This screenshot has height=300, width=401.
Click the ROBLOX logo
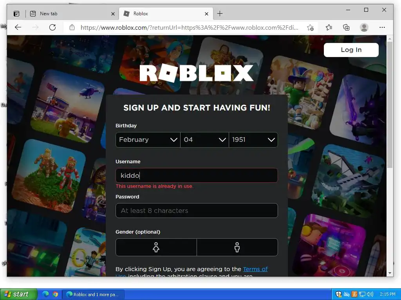pos(197,73)
